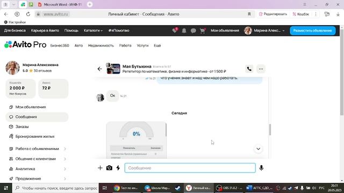
Task: Open #яПомогаю link
Action: 119,31
